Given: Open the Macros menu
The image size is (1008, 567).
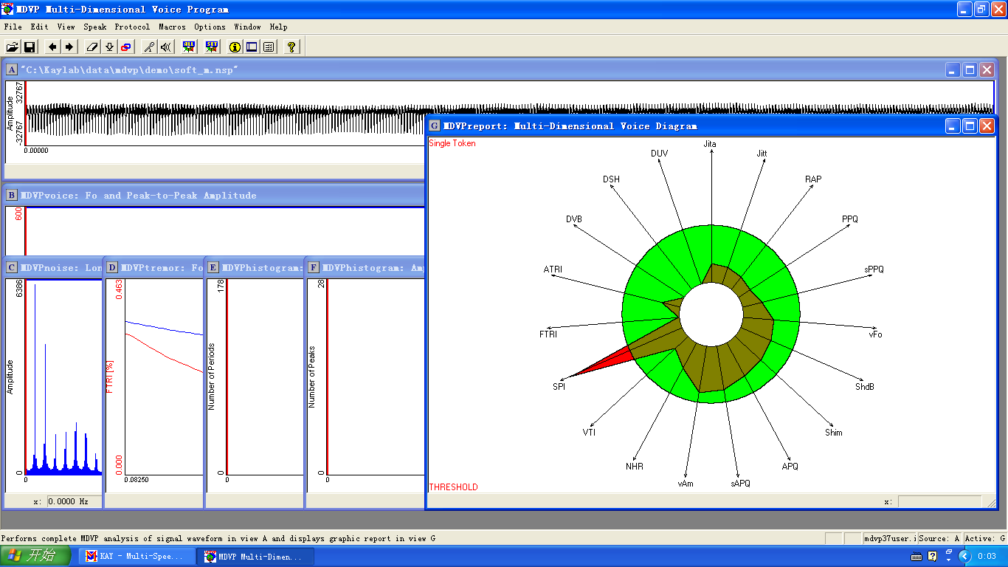Looking at the screenshot, I should click(172, 27).
